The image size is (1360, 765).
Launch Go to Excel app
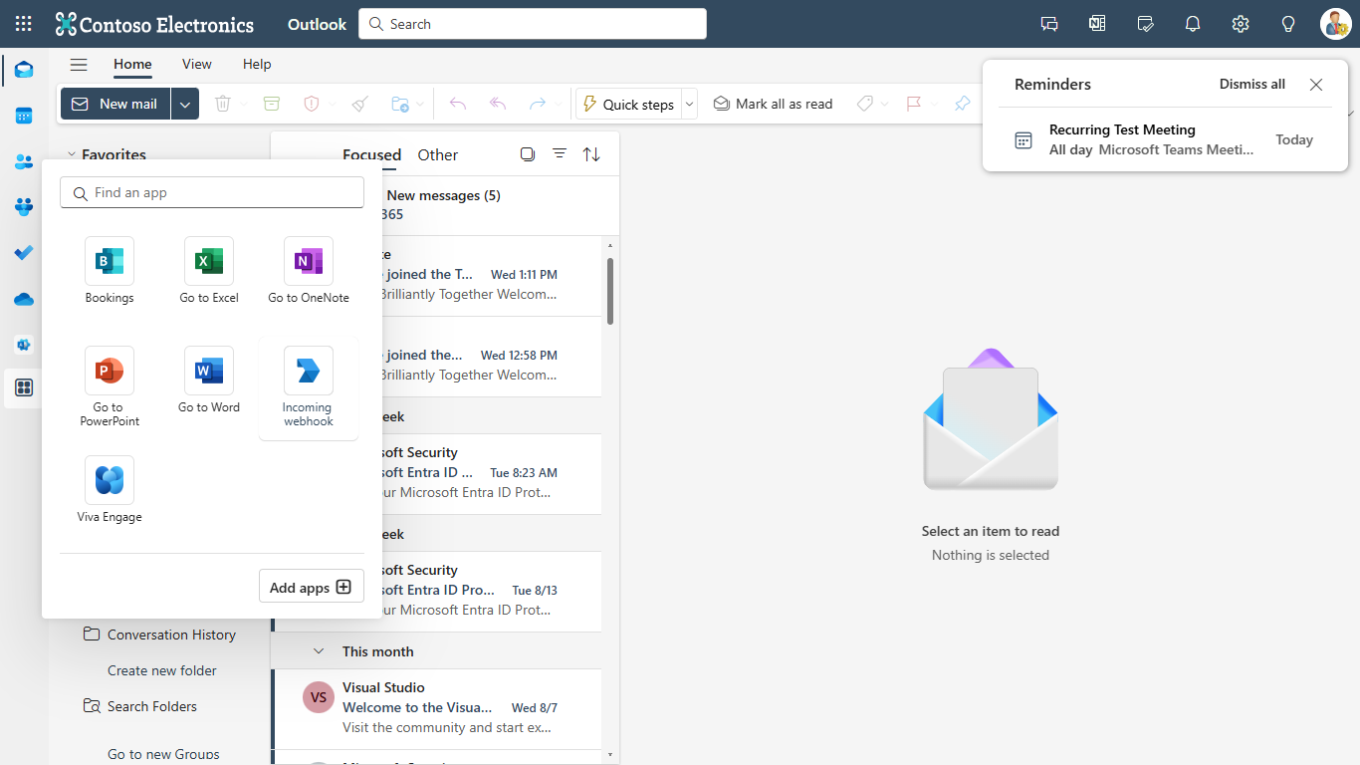click(x=209, y=270)
